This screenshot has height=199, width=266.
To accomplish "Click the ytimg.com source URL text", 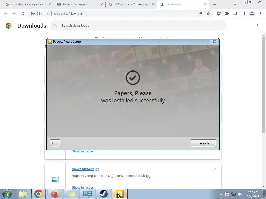I will pyautogui.click(x=111, y=176).
